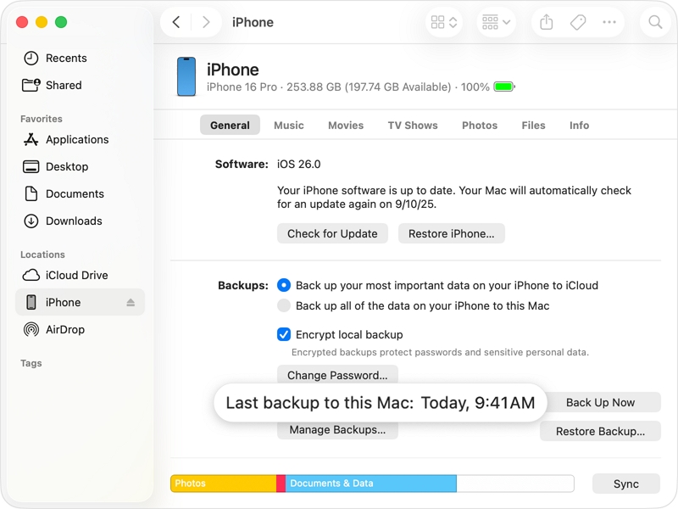
Task: Click the Sync button
Action: coord(625,484)
